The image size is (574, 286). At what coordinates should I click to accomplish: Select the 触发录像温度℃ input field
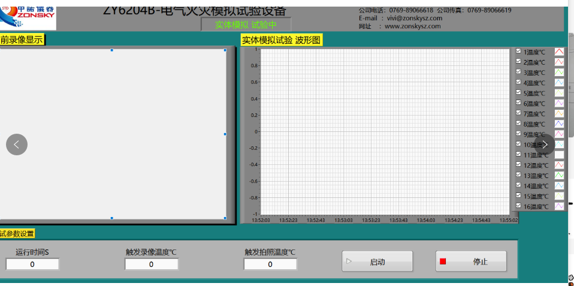151,264
